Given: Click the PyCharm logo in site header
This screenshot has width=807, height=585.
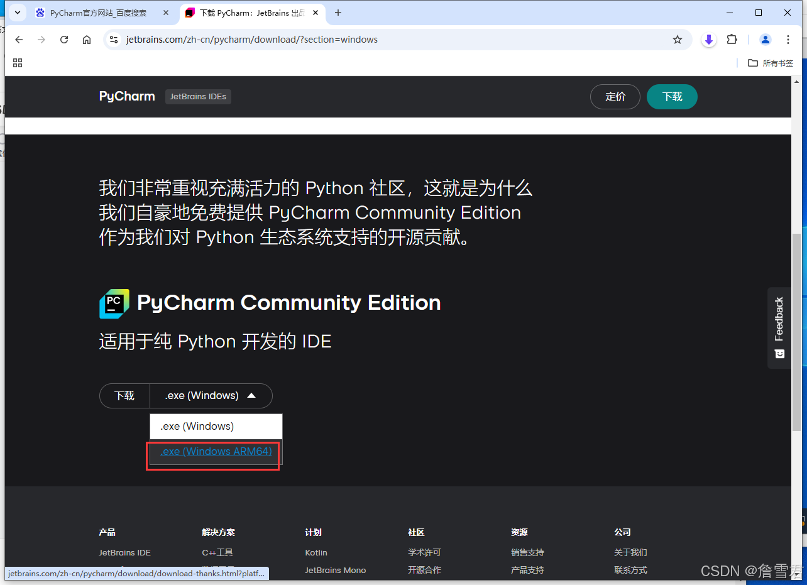Looking at the screenshot, I should [x=127, y=96].
